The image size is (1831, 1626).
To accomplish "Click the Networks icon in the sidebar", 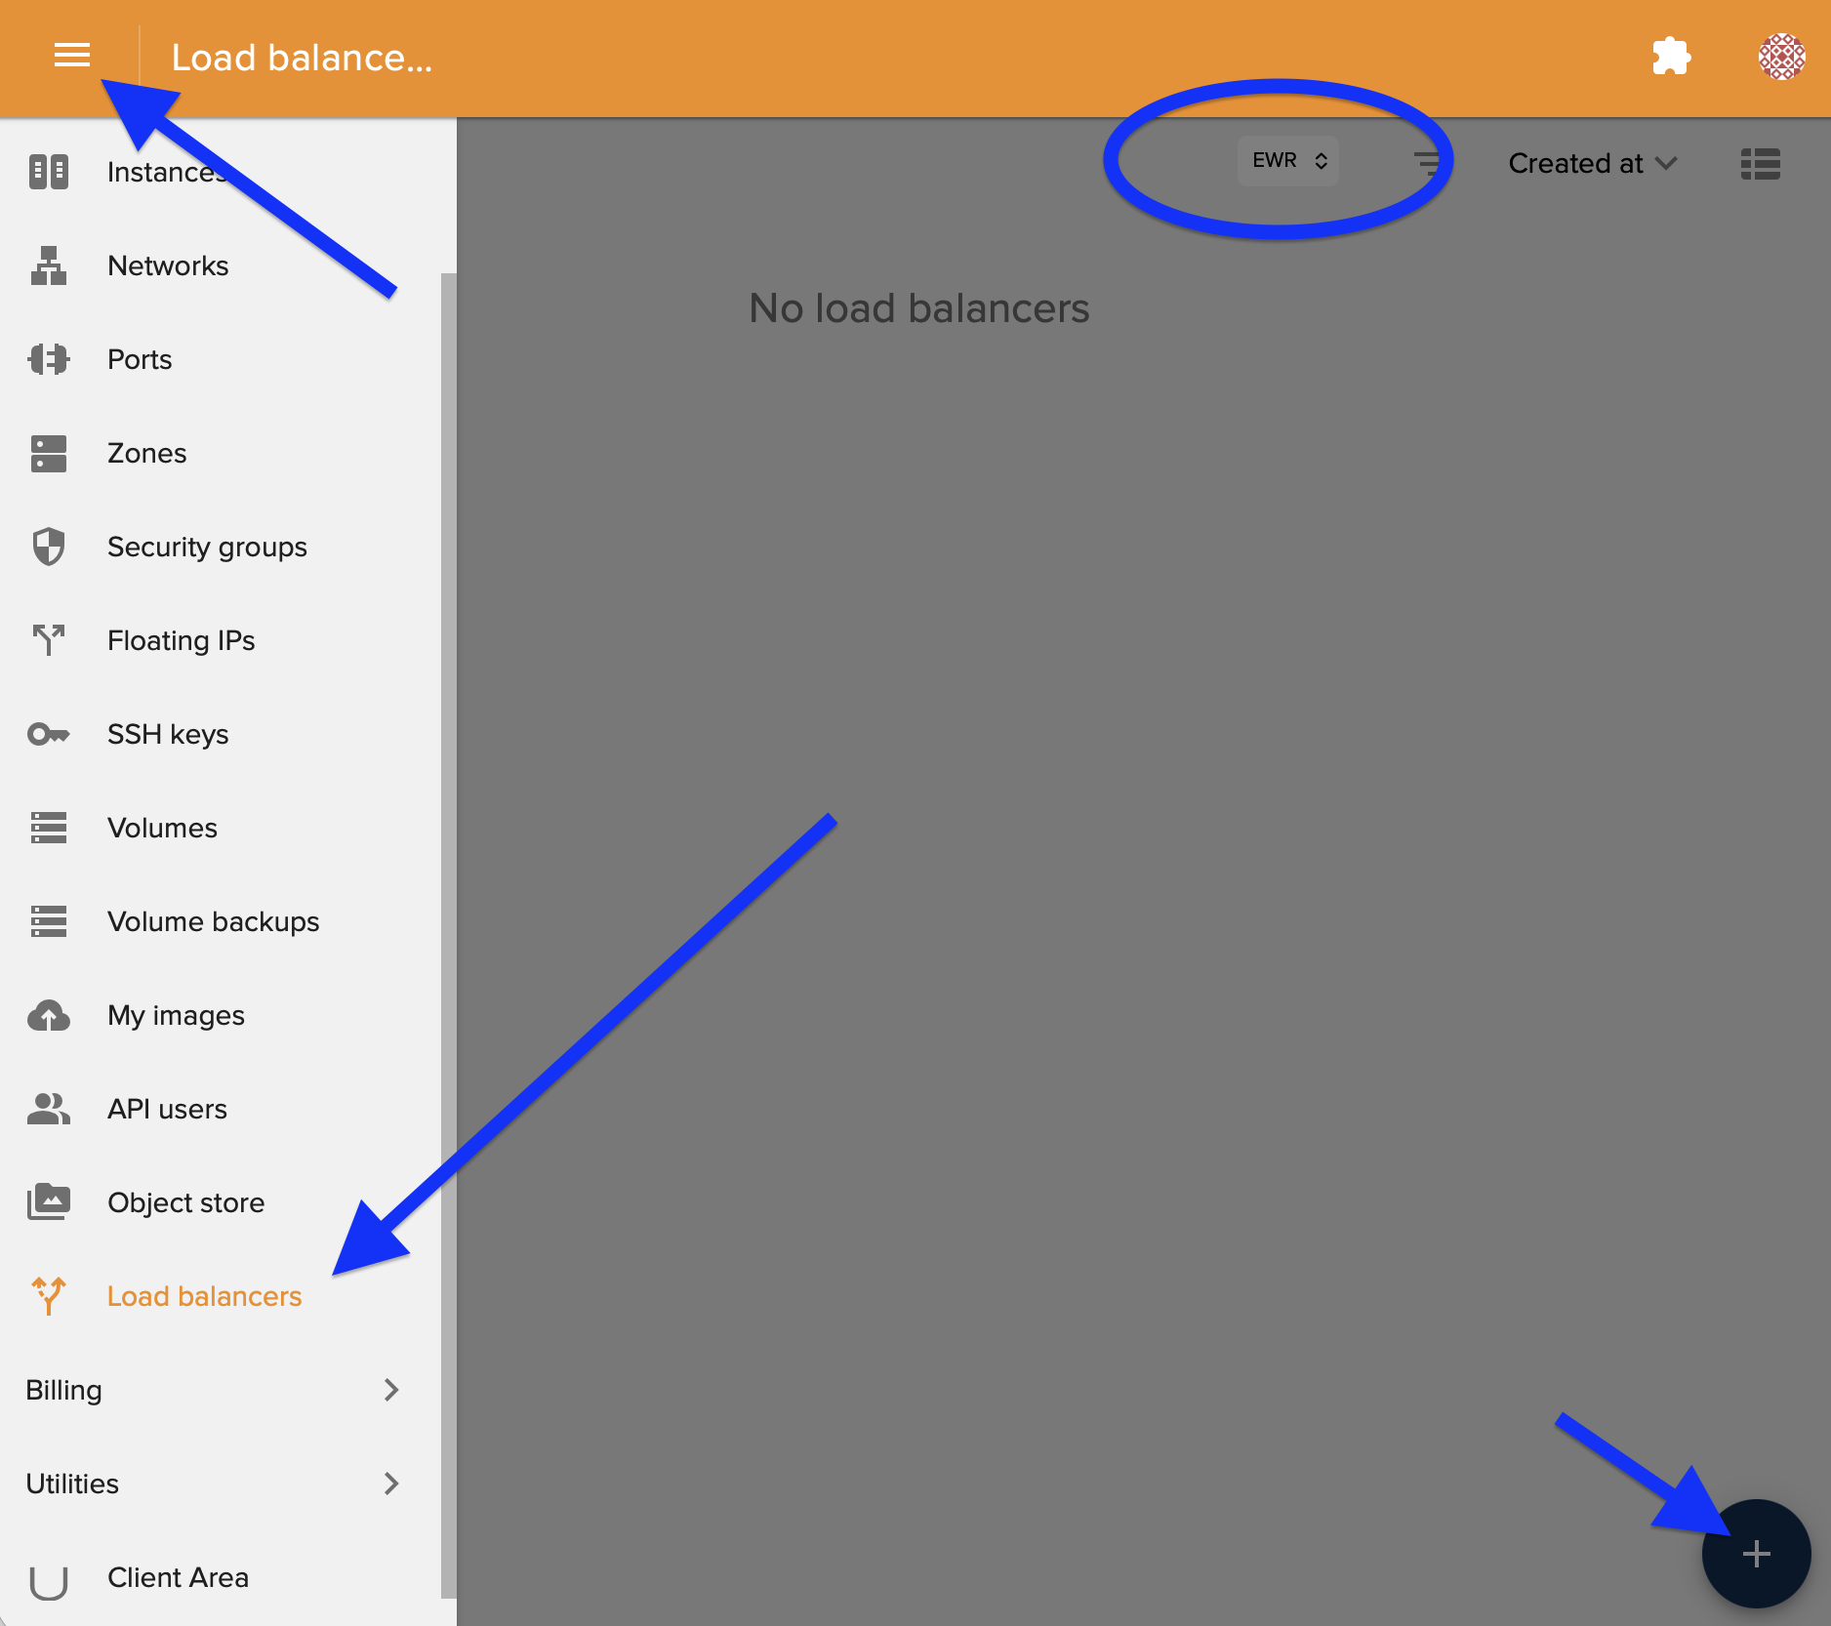I will [x=48, y=265].
